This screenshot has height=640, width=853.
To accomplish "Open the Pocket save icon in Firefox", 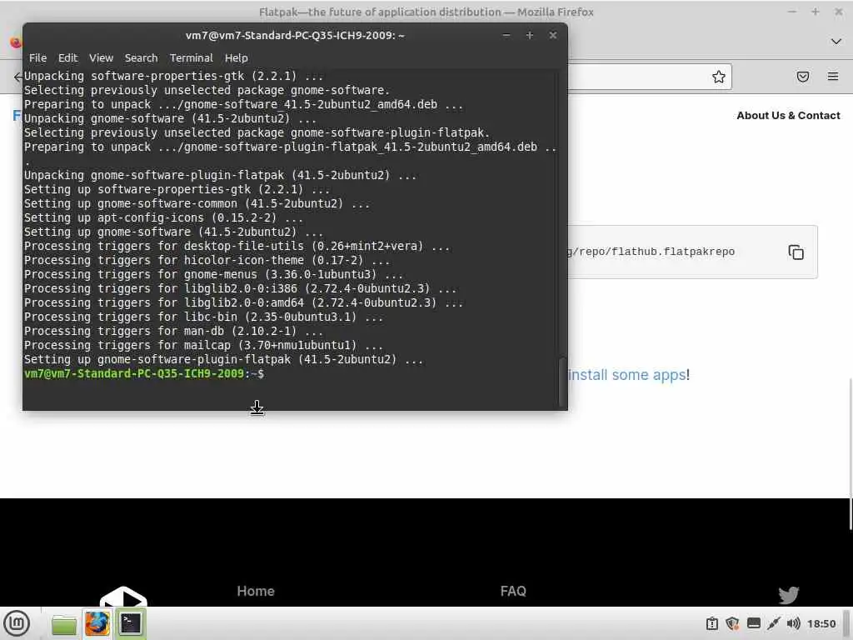I will [803, 77].
